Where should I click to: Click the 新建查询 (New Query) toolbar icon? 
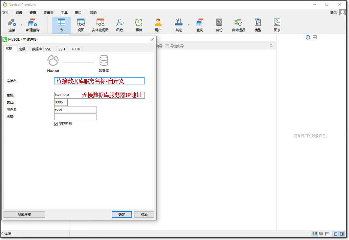tap(32, 25)
